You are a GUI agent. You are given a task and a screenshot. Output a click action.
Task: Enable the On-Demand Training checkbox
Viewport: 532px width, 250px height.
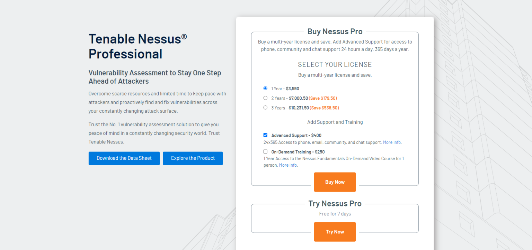[265, 151]
